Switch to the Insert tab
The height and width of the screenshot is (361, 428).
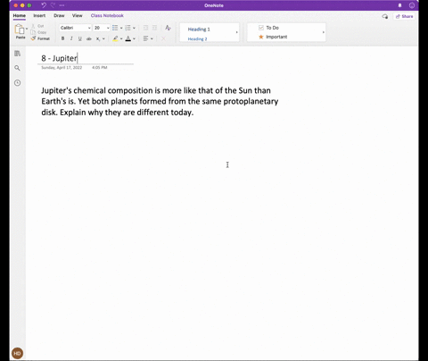(x=39, y=15)
